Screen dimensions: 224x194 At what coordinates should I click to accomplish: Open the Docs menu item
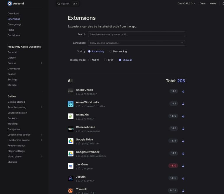pos(202,4)
